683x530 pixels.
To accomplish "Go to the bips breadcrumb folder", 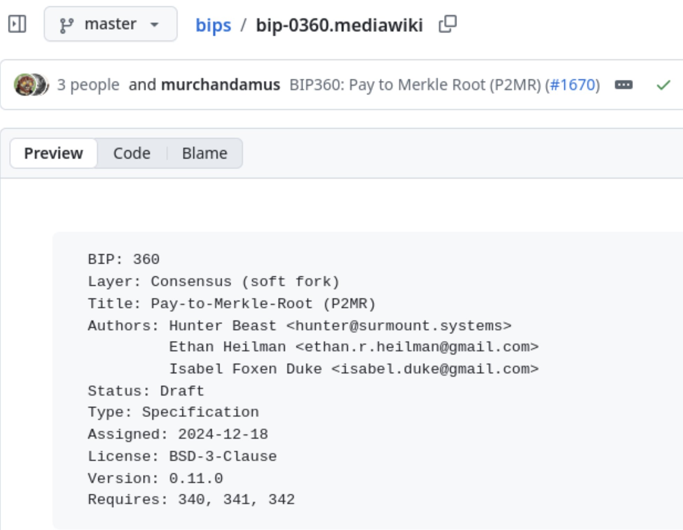I will coord(213,25).
